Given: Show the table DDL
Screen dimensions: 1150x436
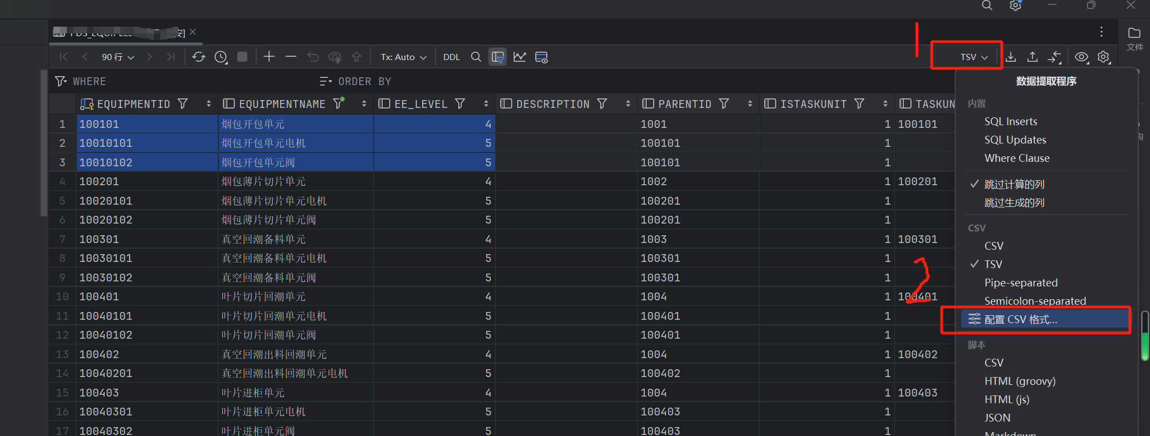Looking at the screenshot, I should pyautogui.click(x=452, y=57).
